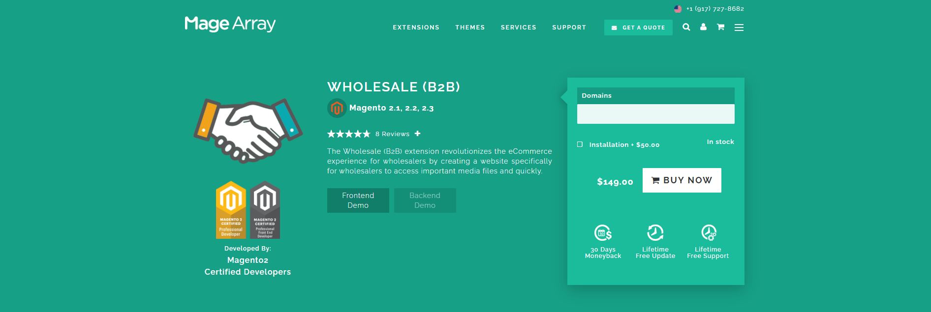Click the Magento2 Certified Developers text
This screenshot has height=312, width=931.
tap(248, 266)
